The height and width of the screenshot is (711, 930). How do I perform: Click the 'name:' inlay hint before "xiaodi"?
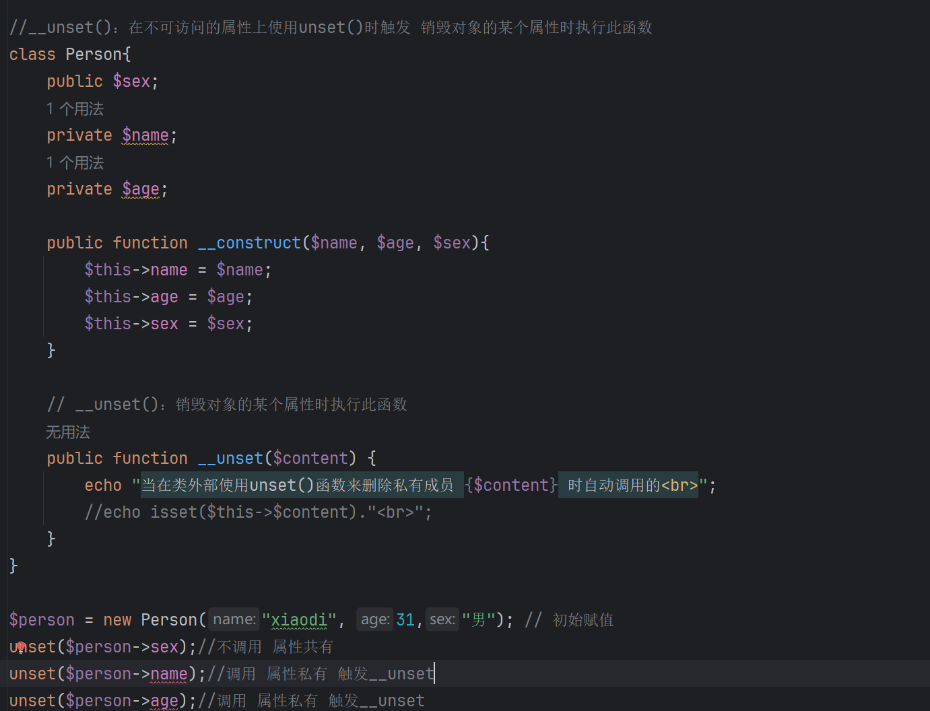pos(234,619)
